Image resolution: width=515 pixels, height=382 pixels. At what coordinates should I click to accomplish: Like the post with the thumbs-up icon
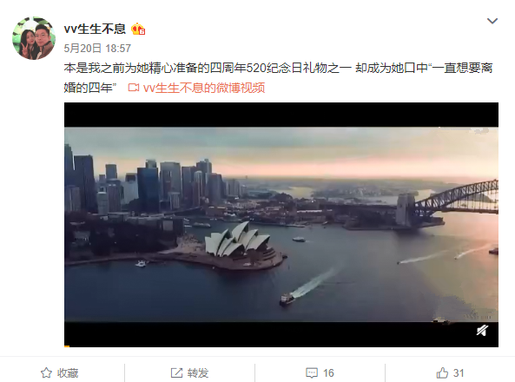(x=442, y=372)
